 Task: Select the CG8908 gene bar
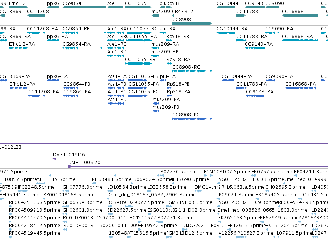(192, 23)
